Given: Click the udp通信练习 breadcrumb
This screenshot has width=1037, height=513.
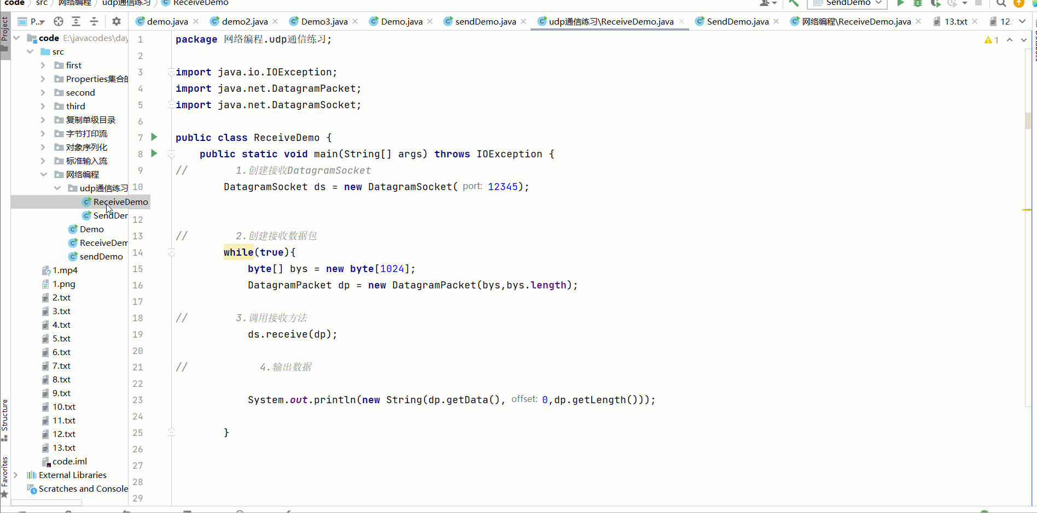Looking at the screenshot, I should [x=126, y=3].
